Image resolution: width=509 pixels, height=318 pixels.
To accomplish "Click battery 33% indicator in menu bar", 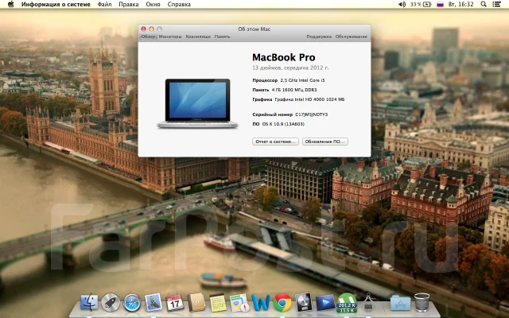I will (421, 4).
